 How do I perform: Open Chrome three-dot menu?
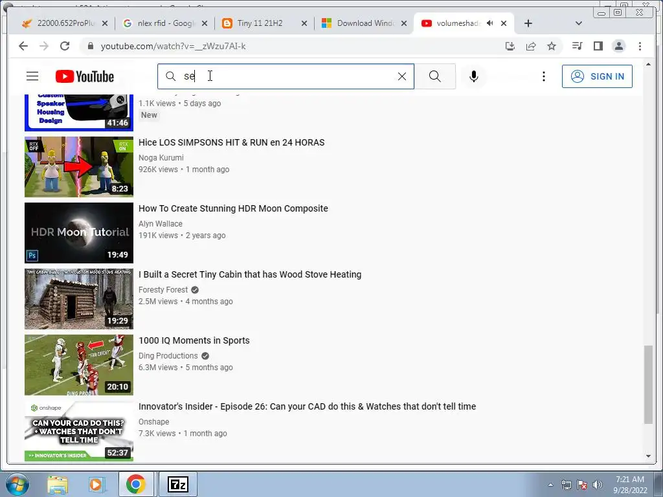[x=640, y=46]
